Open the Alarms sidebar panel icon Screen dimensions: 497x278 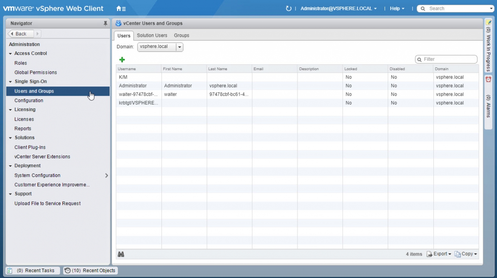click(488, 79)
